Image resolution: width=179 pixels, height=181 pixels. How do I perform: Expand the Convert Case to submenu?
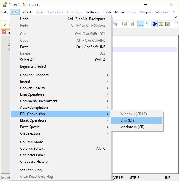[61, 88]
